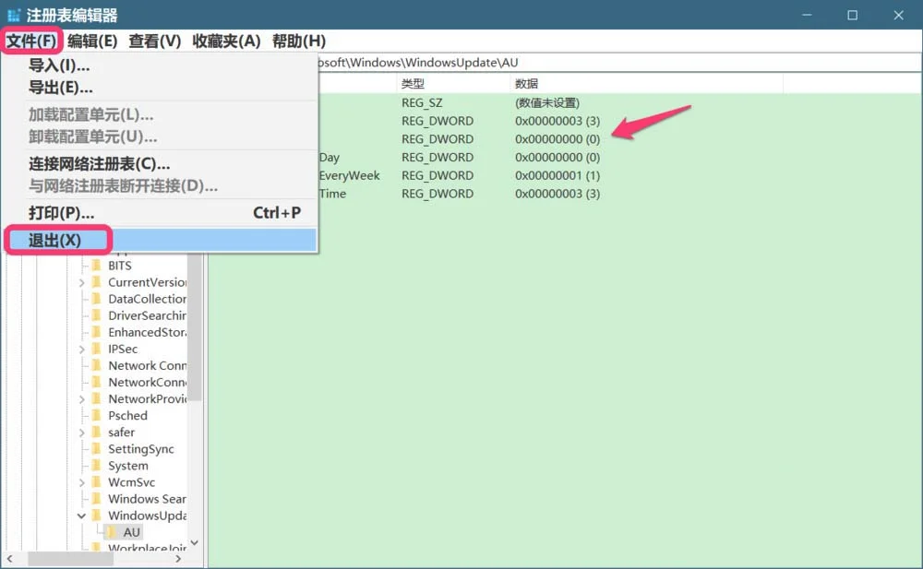Click the tree pane scroll down arrow
This screenshot has height=569, width=923.
click(195, 542)
